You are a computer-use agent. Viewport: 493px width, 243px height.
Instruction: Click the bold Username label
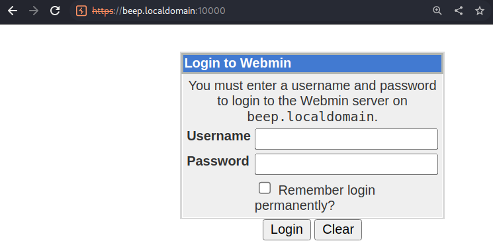[218, 136]
